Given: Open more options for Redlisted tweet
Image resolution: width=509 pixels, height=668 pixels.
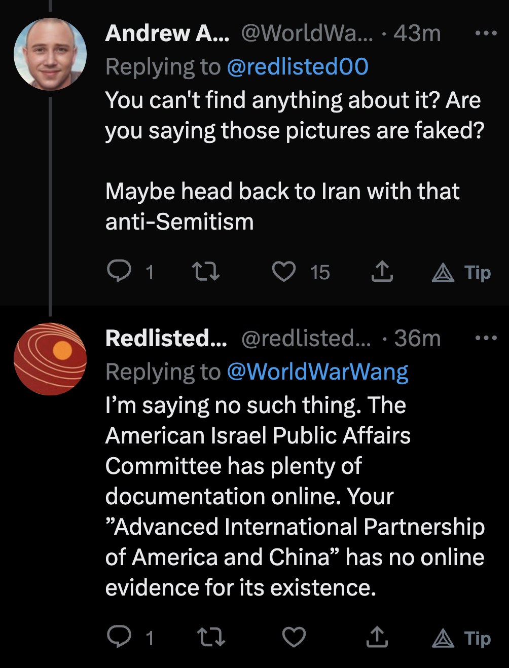Looking at the screenshot, I should tap(486, 338).
